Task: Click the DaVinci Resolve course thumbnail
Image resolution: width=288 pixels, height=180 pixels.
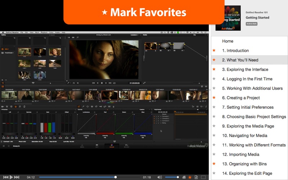Action: 228,18
